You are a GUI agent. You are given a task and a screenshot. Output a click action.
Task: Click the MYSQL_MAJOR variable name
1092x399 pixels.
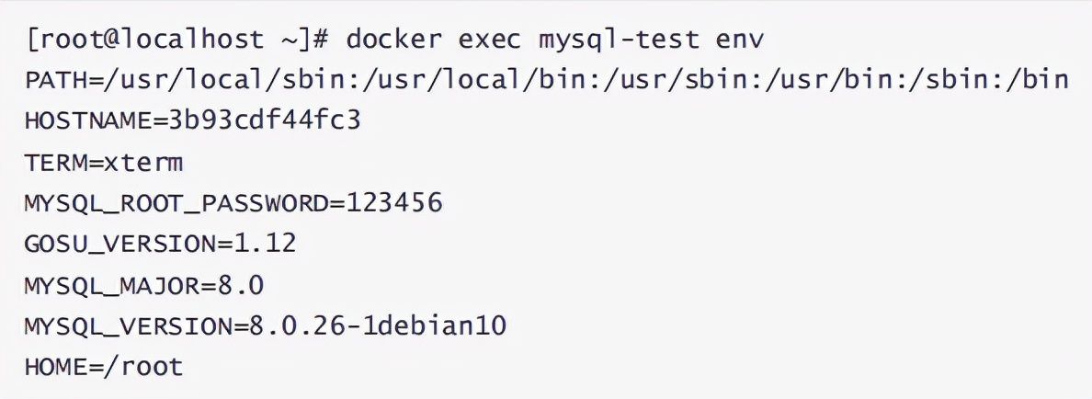coord(111,286)
